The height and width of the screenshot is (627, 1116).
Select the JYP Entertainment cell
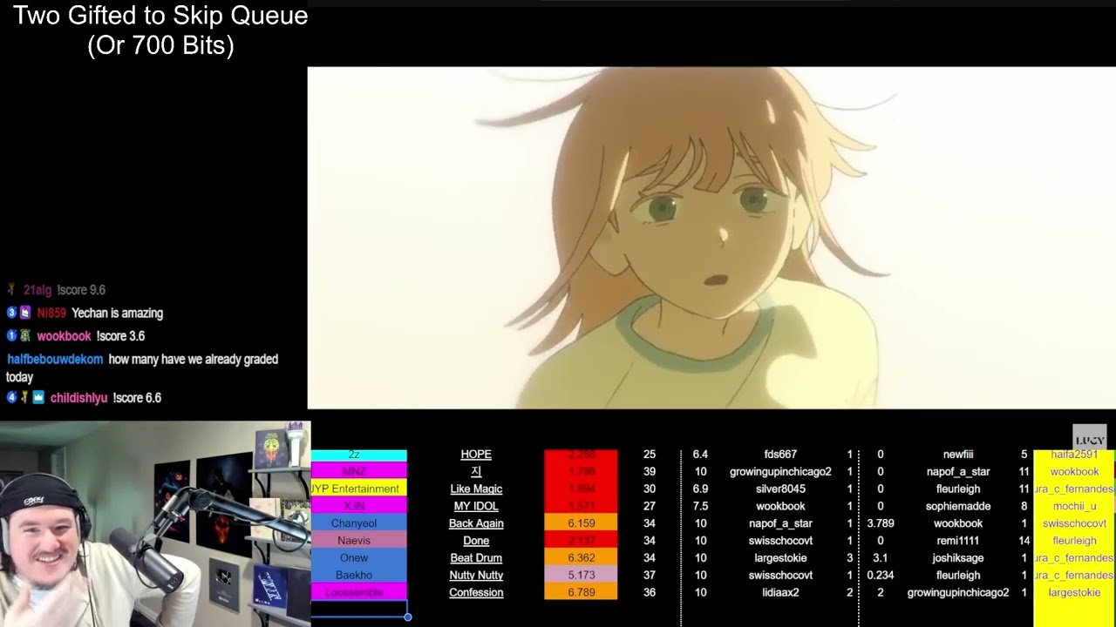(358, 489)
